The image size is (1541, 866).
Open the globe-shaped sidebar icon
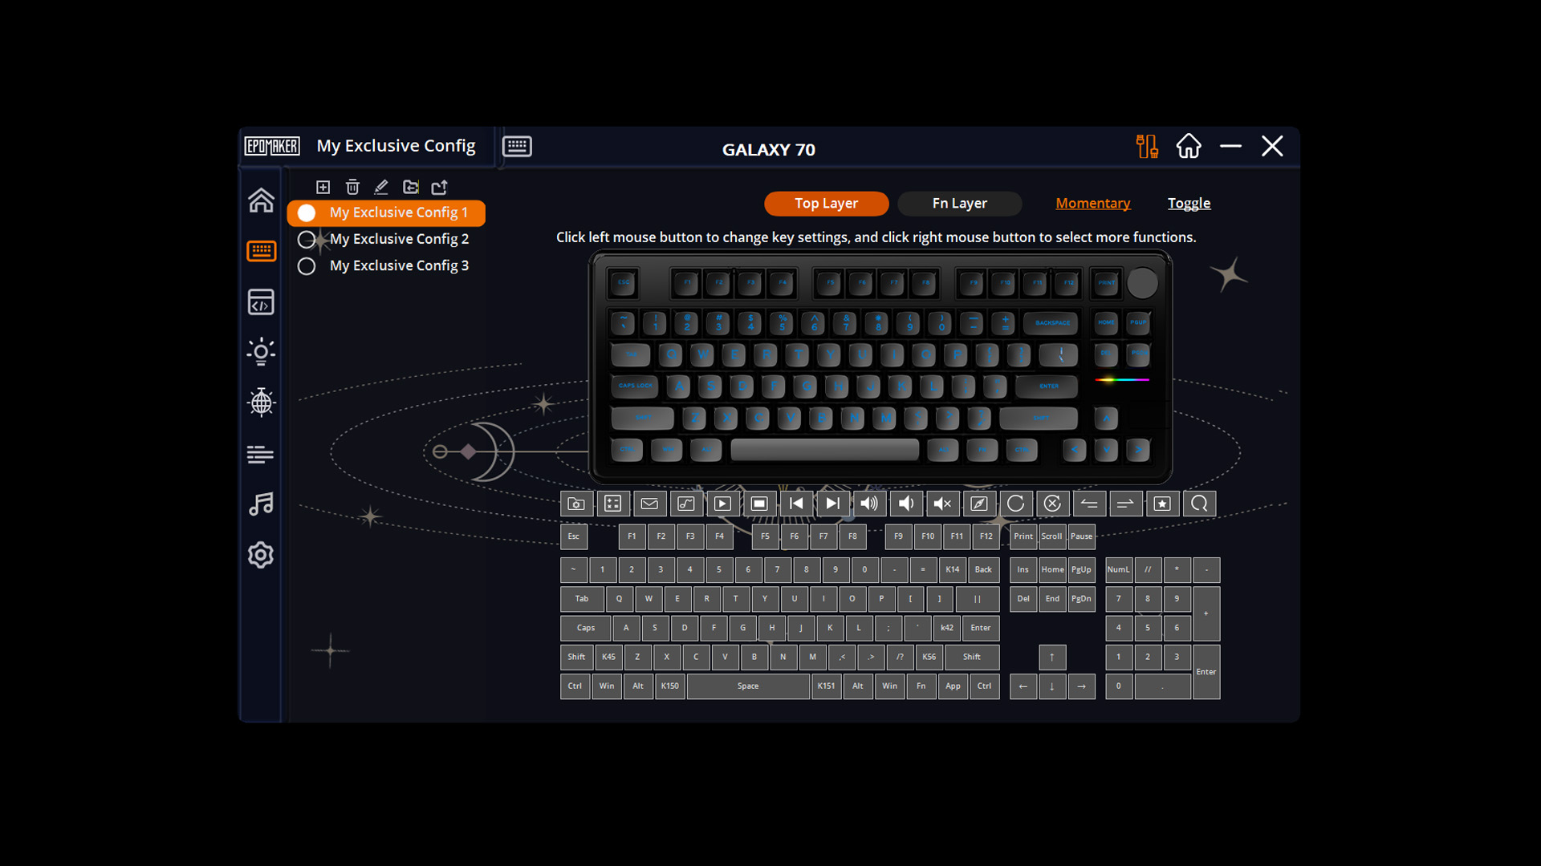261,403
